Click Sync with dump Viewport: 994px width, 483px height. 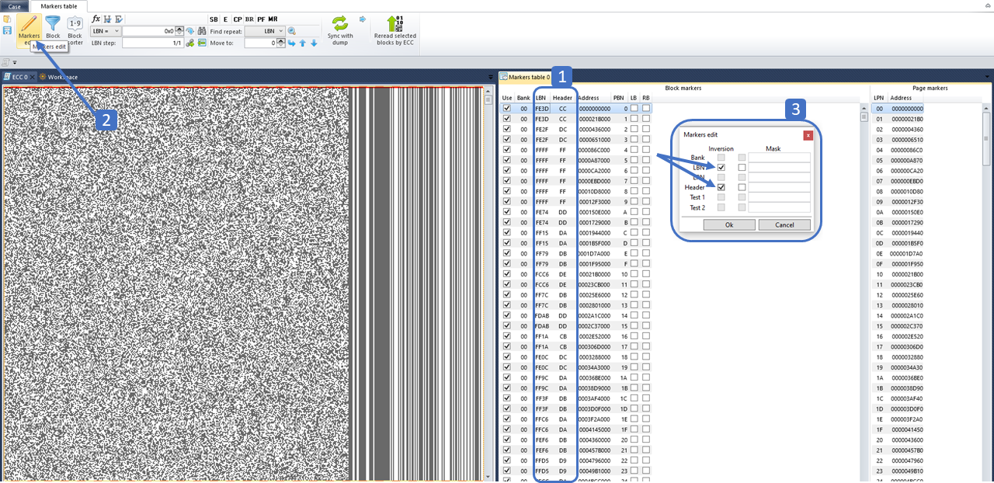click(x=340, y=30)
